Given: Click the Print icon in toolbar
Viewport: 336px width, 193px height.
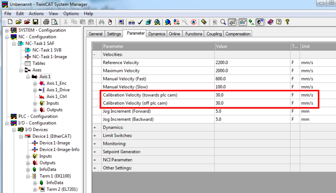Looking at the screenshot, I should [46, 22].
